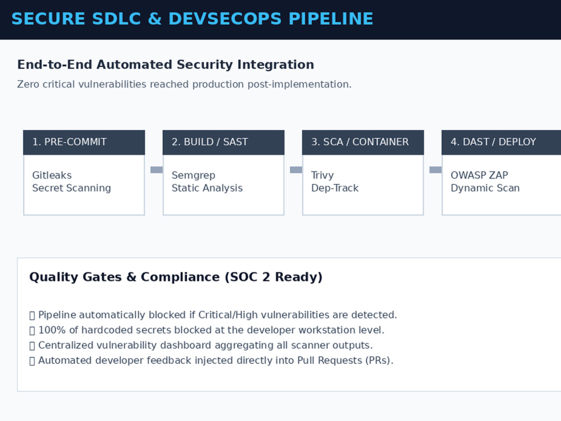
Task: Select the 3. SCA / CONTAINER stage header
Action: click(363, 142)
